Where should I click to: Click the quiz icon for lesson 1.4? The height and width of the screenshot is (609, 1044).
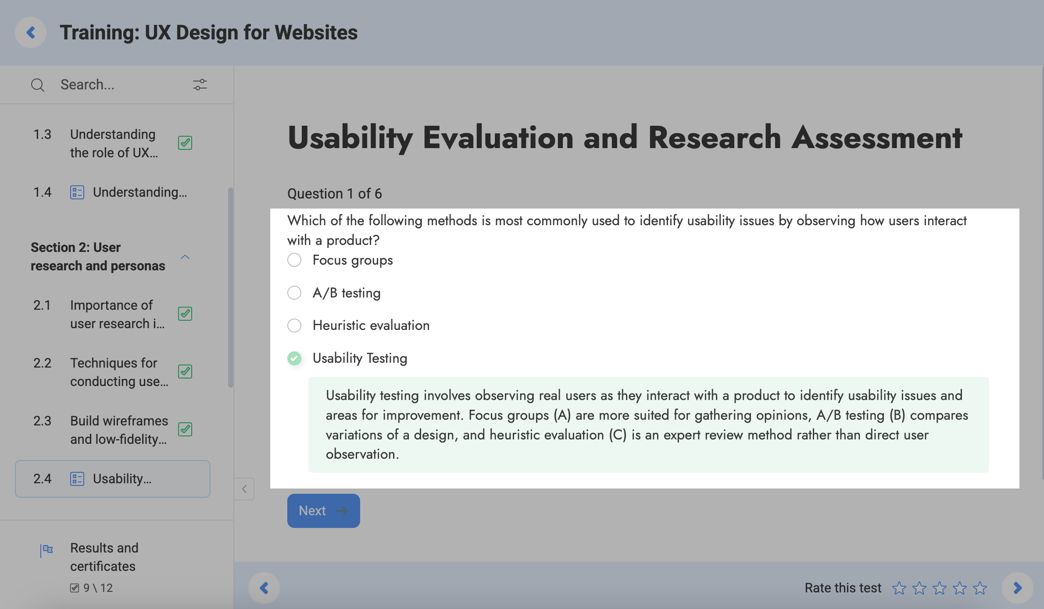[77, 192]
